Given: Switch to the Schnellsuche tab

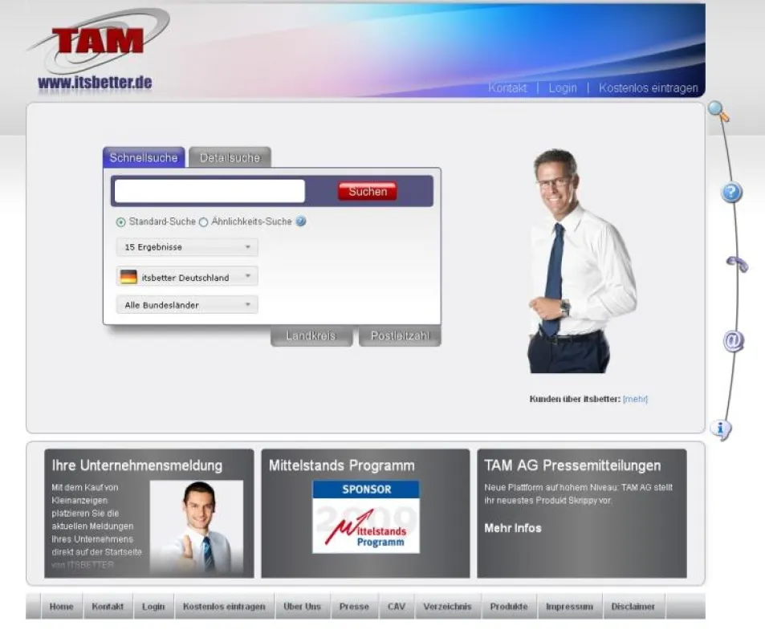Looking at the screenshot, I should [144, 157].
